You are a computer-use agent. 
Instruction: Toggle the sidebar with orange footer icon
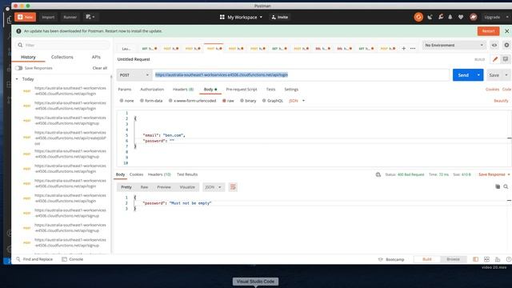[475, 259]
